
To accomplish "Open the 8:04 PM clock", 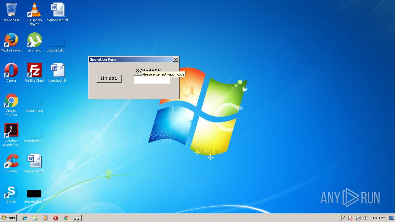I will coord(379,218).
